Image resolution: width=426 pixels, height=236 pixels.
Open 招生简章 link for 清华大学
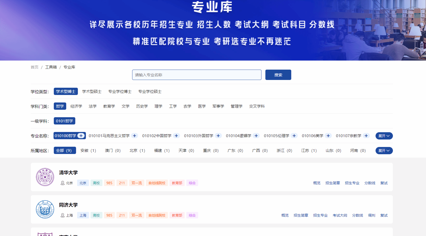click(333, 183)
